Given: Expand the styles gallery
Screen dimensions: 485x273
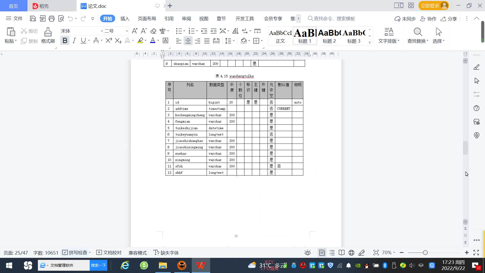Looking at the screenshot, I should click(370, 42).
